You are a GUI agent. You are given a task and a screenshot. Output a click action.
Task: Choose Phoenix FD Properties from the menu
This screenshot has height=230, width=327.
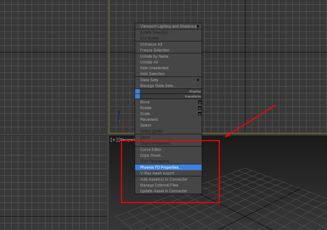[x=161, y=167]
